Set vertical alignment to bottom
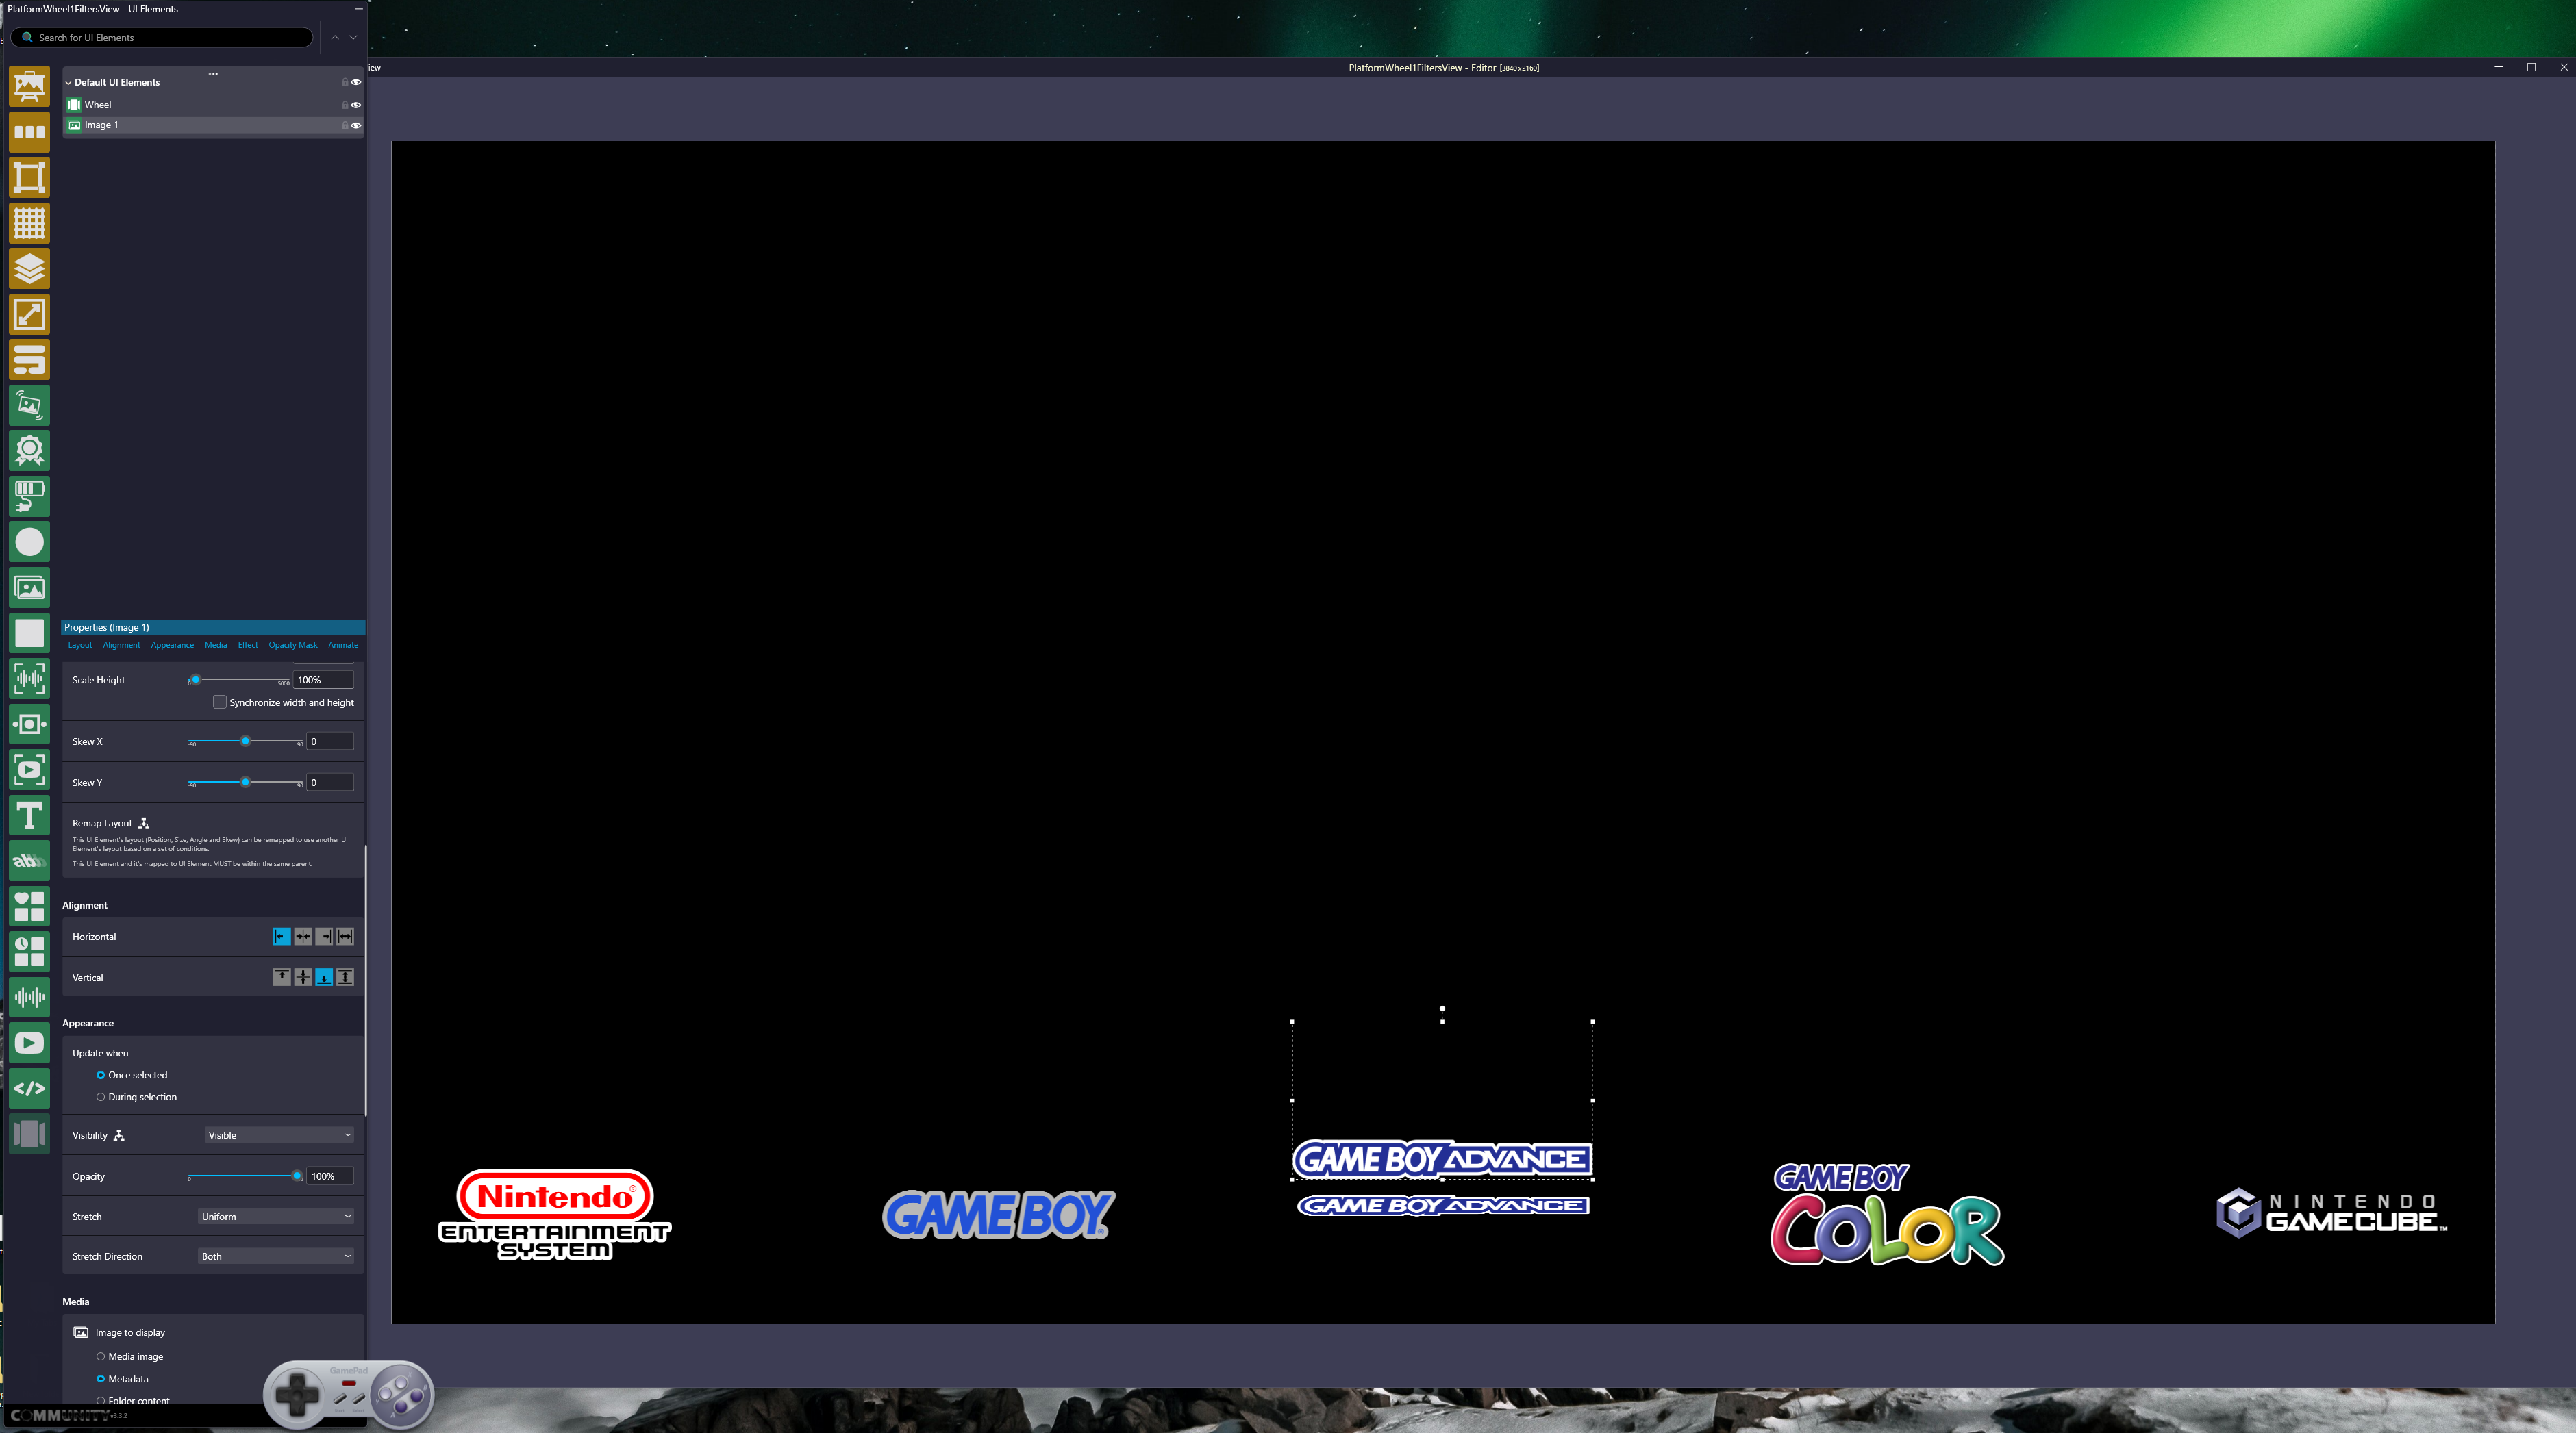The height and width of the screenshot is (1433, 2576). [x=324, y=977]
